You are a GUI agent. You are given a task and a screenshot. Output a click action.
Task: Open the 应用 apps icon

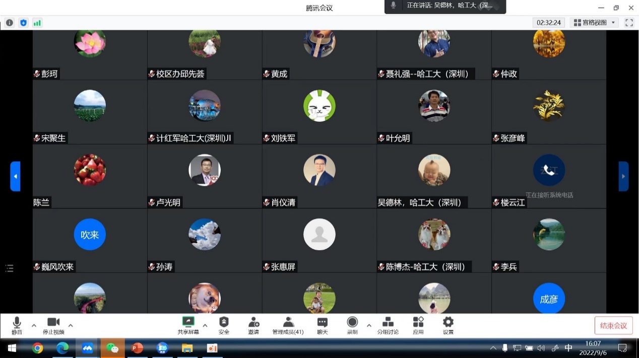click(x=418, y=323)
